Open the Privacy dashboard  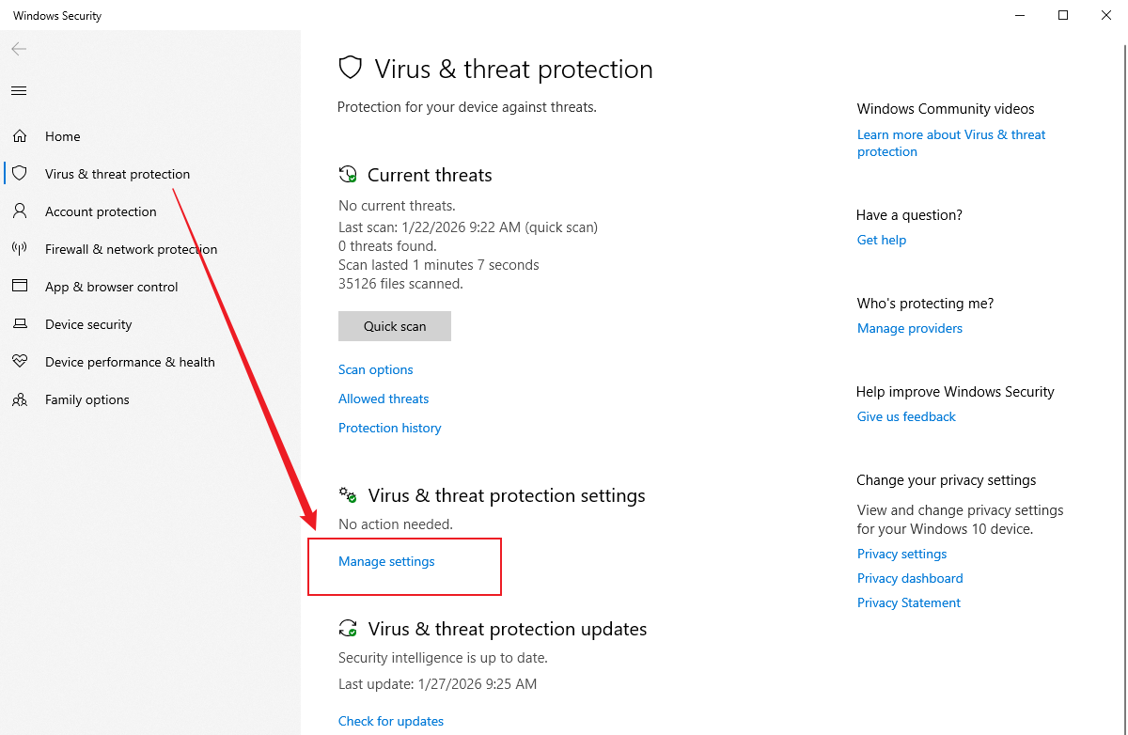click(x=909, y=577)
